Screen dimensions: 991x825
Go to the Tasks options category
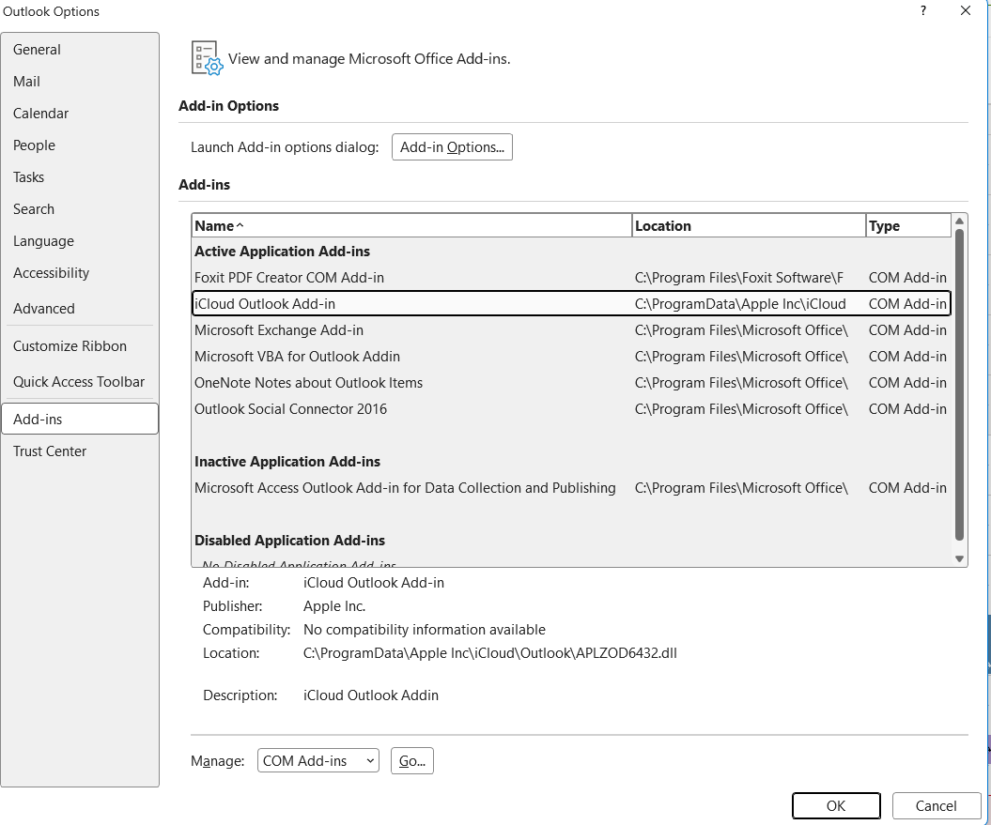(80, 176)
